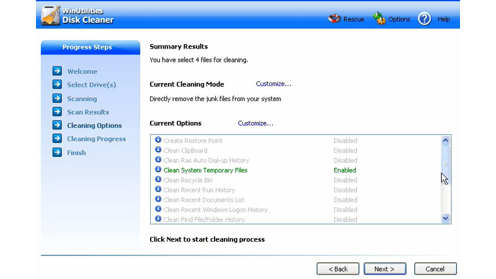Click info icon for Create Restore Point
The image size is (496, 279).
tap(158, 140)
